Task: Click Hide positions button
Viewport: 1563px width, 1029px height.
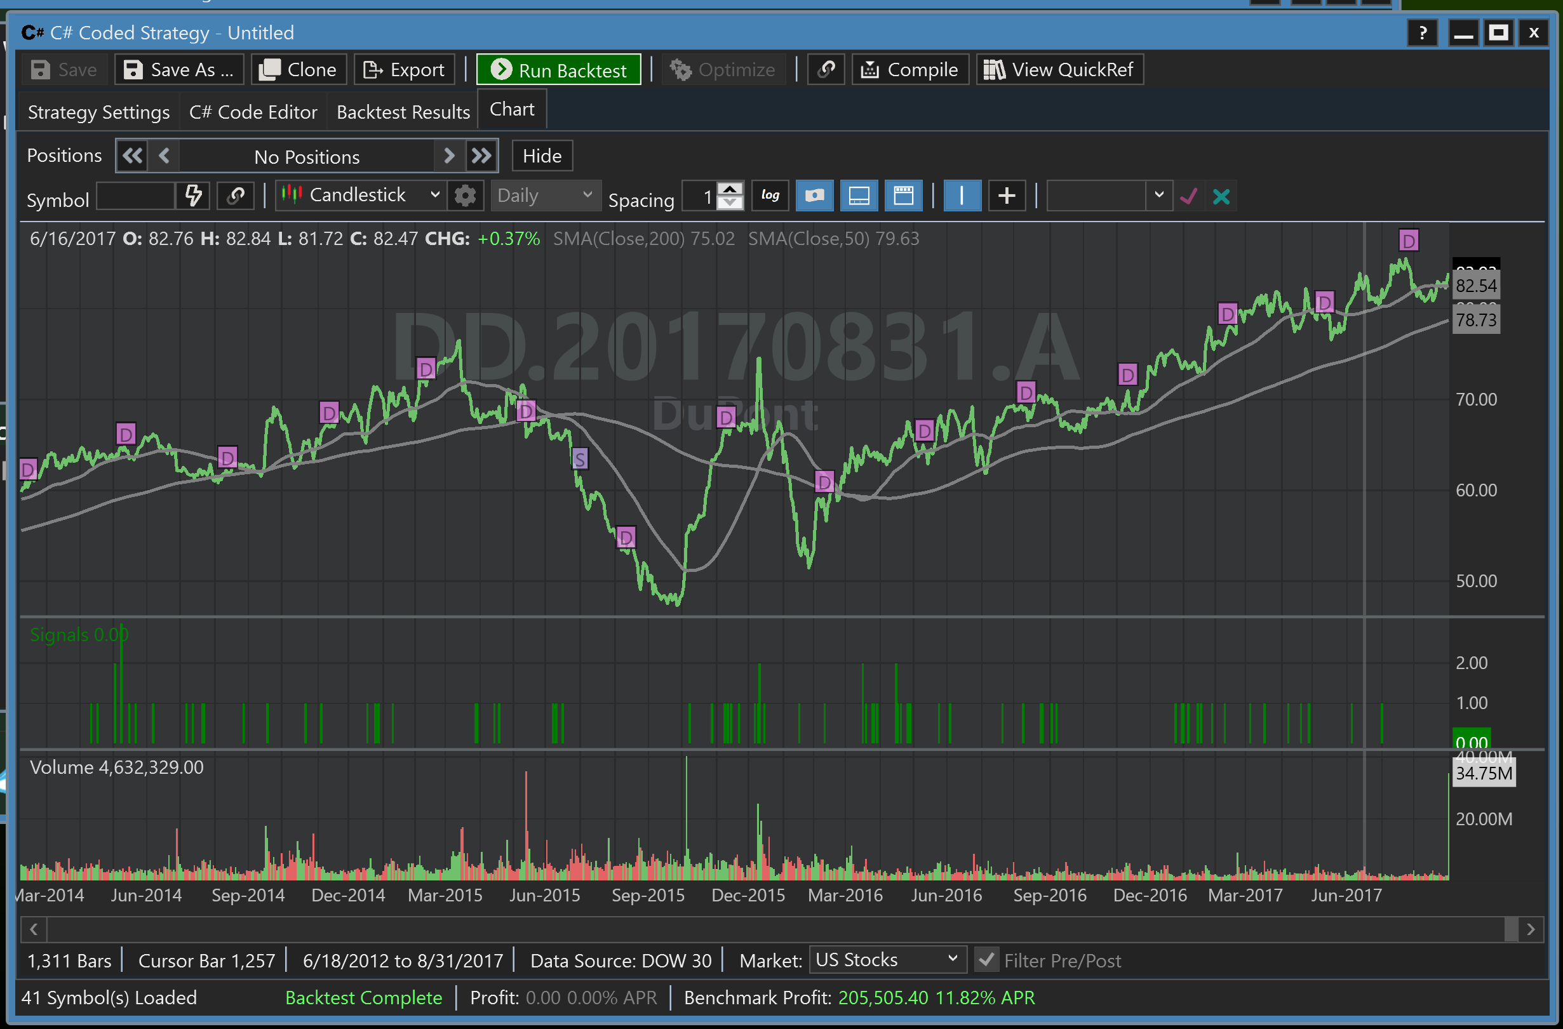Action: click(x=542, y=156)
